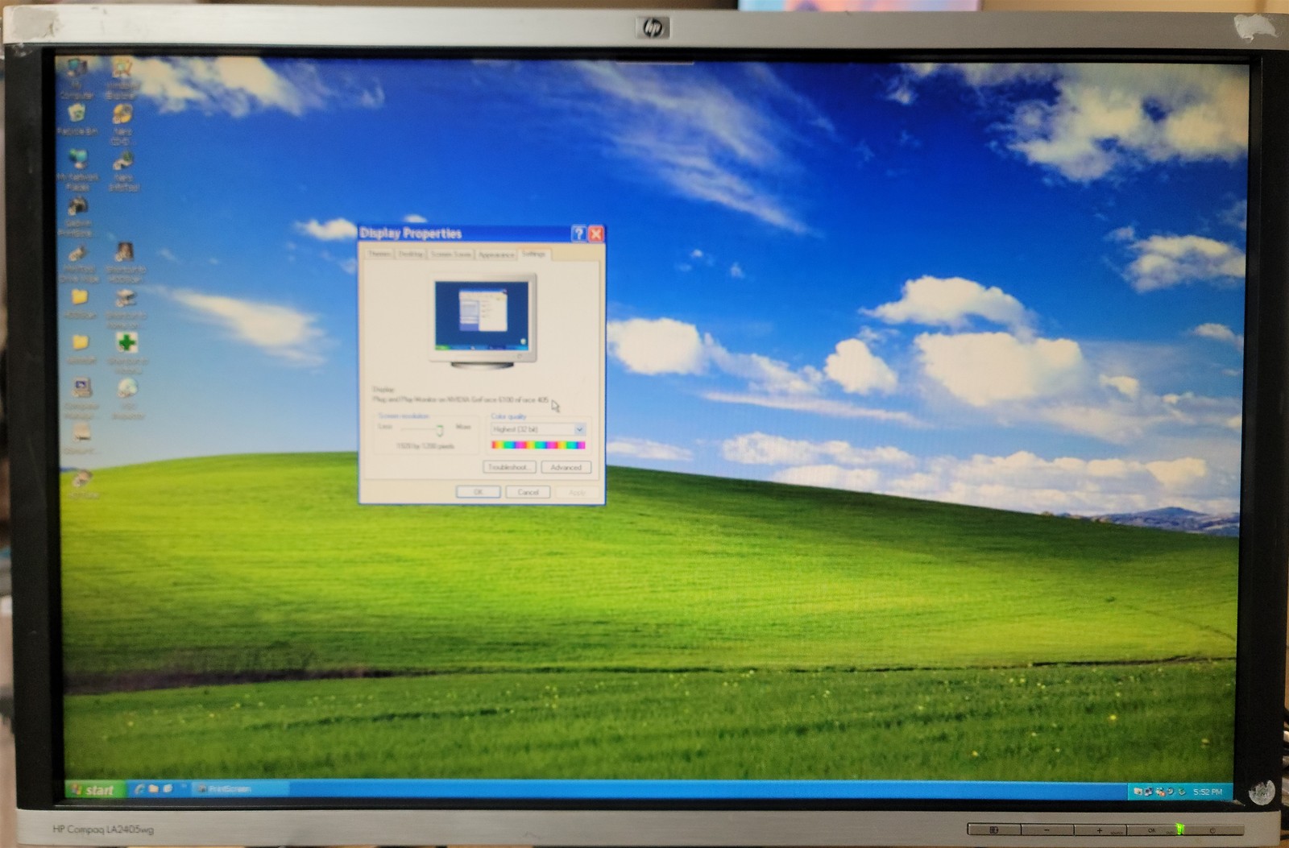The image size is (1289, 848).
Task: Switch to the Screen Saver tab
Action: pos(450,254)
